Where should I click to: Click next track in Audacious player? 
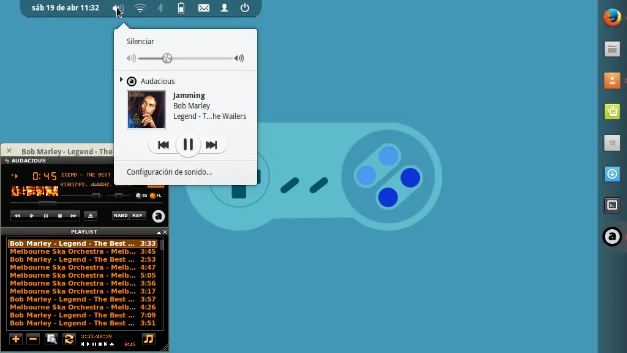(73, 216)
